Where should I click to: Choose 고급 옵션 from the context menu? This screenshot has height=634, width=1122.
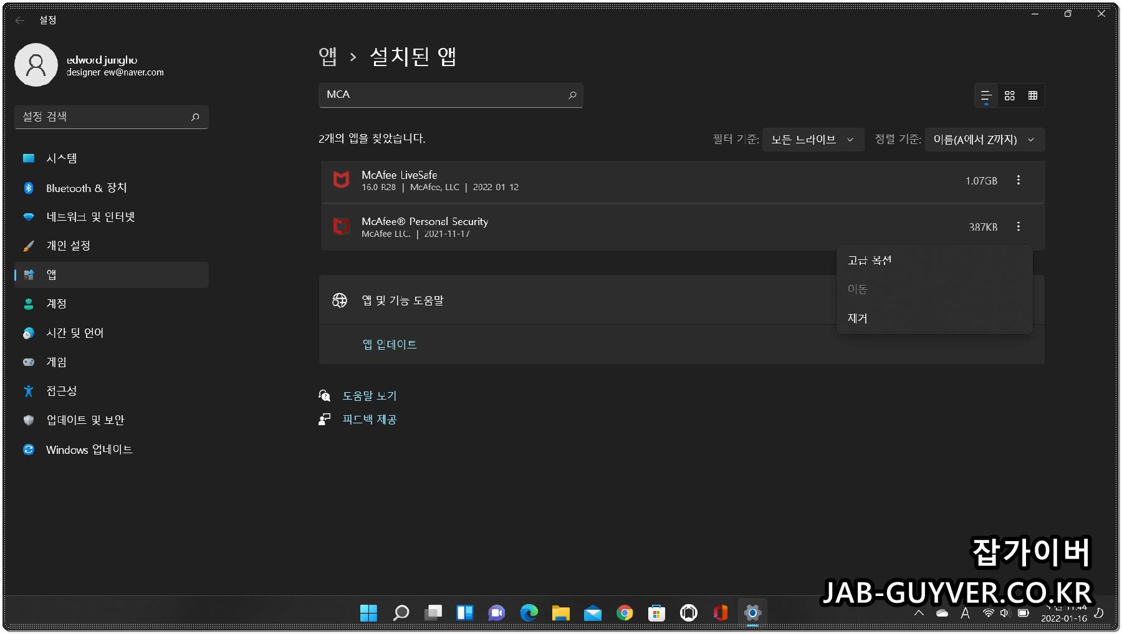coord(934,261)
